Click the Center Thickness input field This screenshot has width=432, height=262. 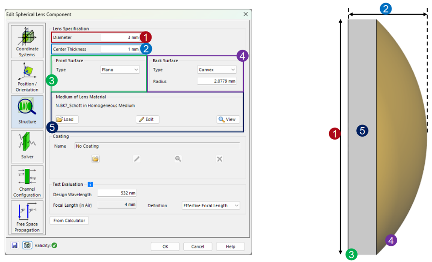pos(120,49)
